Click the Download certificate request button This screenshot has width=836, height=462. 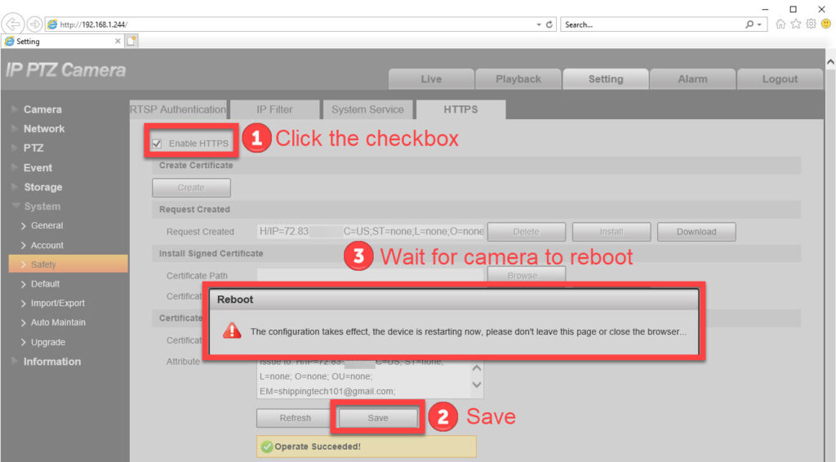tap(696, 232)
